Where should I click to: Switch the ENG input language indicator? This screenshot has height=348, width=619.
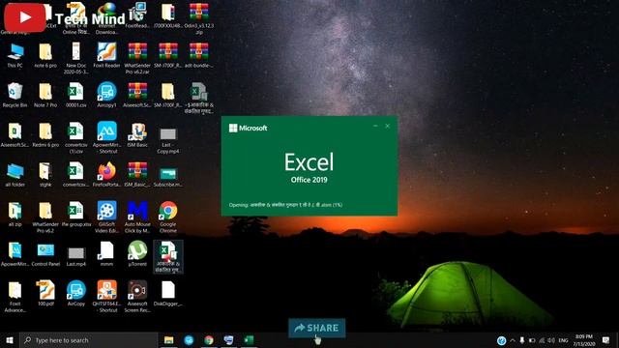tap(563, 340)
